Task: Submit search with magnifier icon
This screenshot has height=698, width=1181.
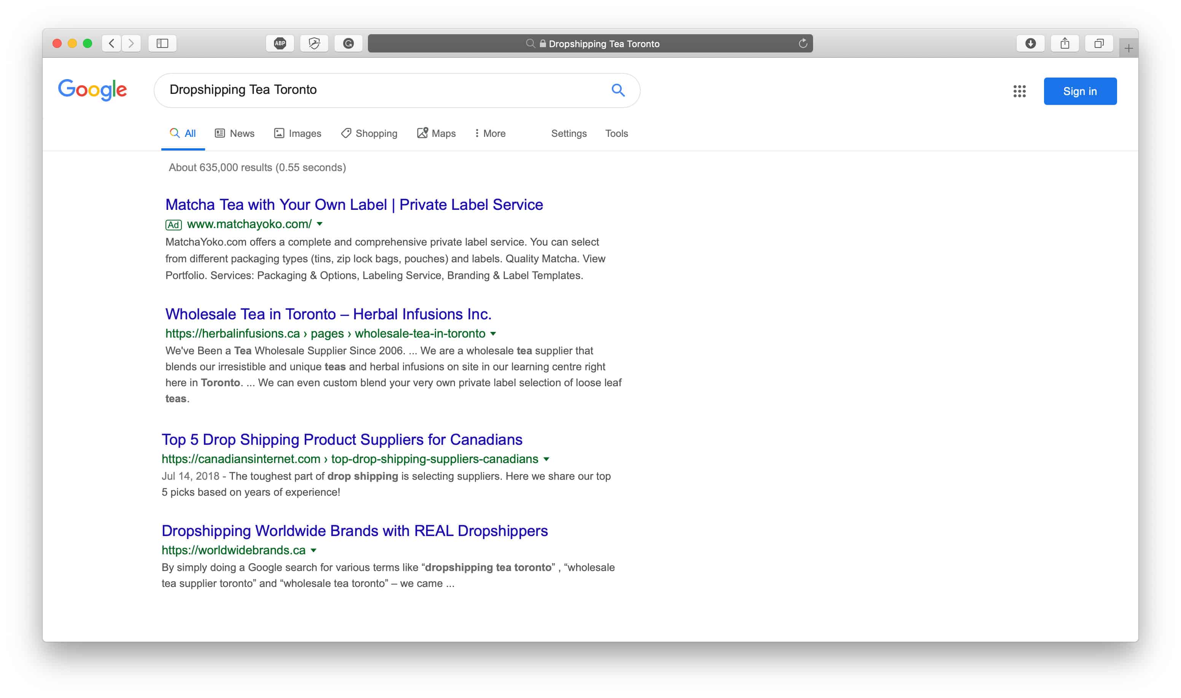Action: point(618,90)
